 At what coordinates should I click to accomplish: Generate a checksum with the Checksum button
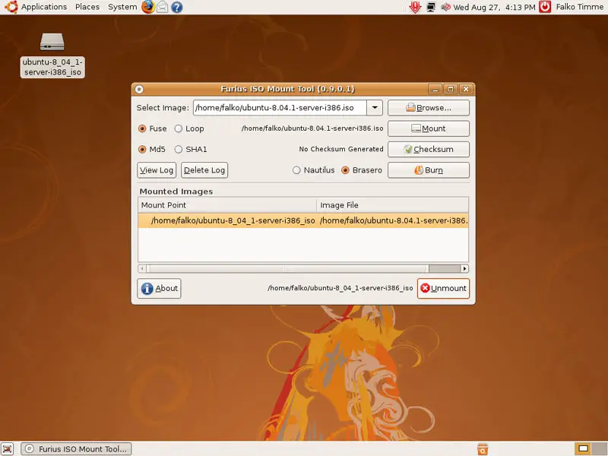click(x=429, y=149)
